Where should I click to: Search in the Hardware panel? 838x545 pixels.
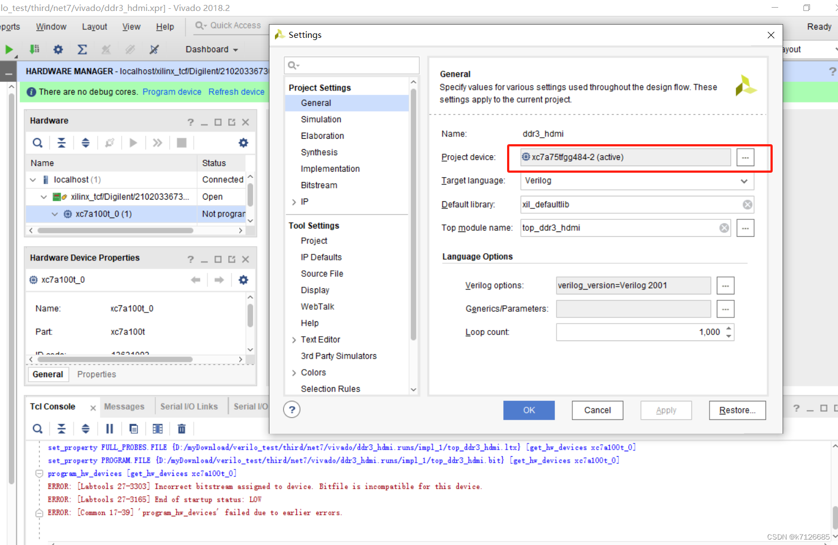point(37,143)
